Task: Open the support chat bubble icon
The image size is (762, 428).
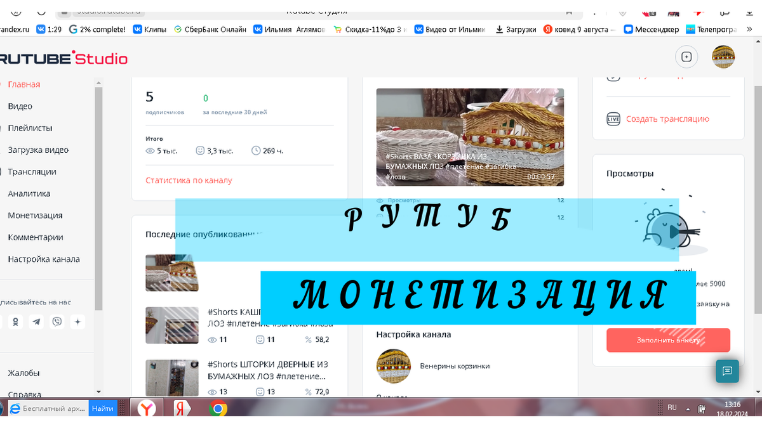Action: 727,371
